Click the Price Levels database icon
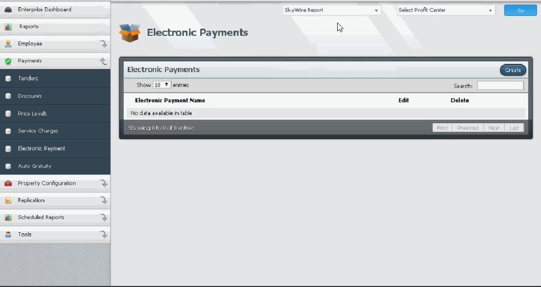Viewport: 541px width, 287px height. (8, 114)
